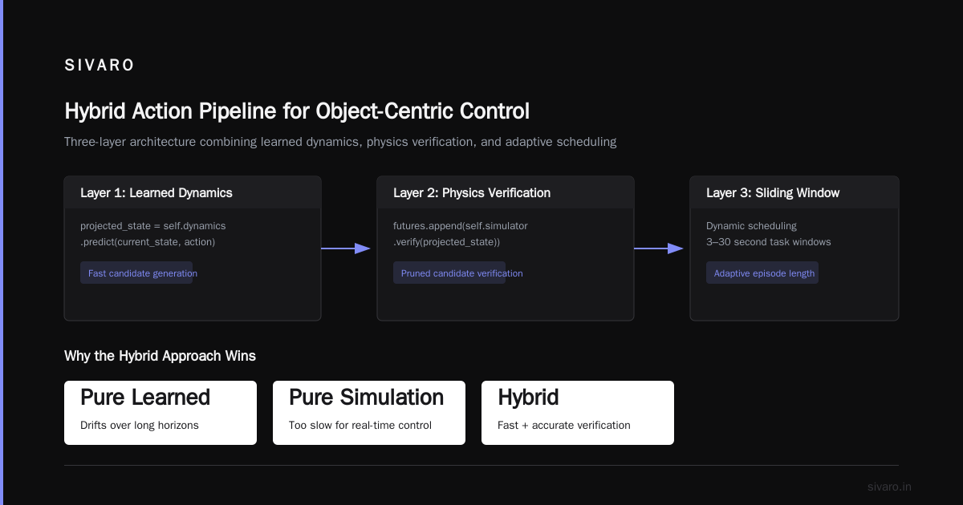Open the Layer 3: Sliding Window header

[x=794, y=192]
